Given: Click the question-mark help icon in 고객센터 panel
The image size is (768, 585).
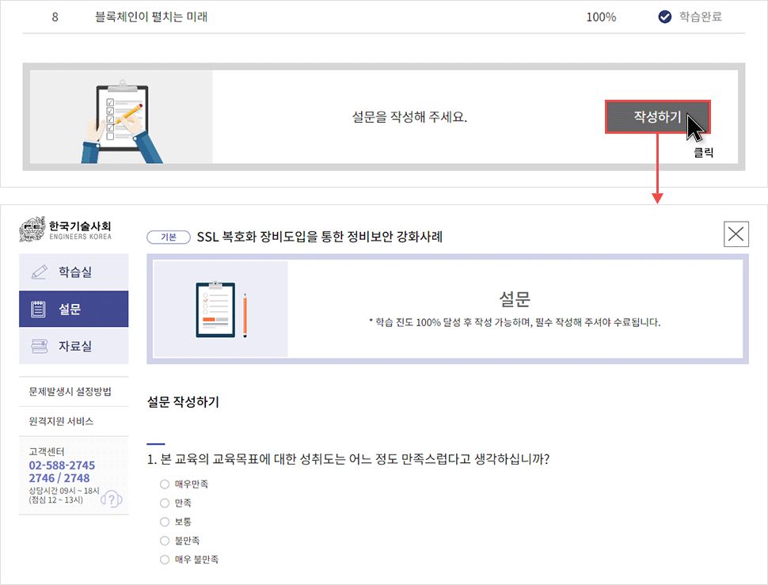Looking at the screenshot, I should click(112, 497).
